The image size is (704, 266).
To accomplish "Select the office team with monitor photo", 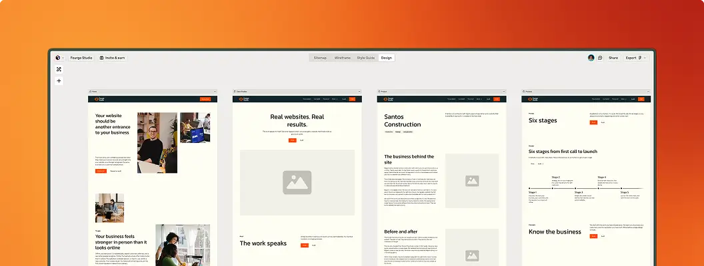I will [x=195, y=128].
